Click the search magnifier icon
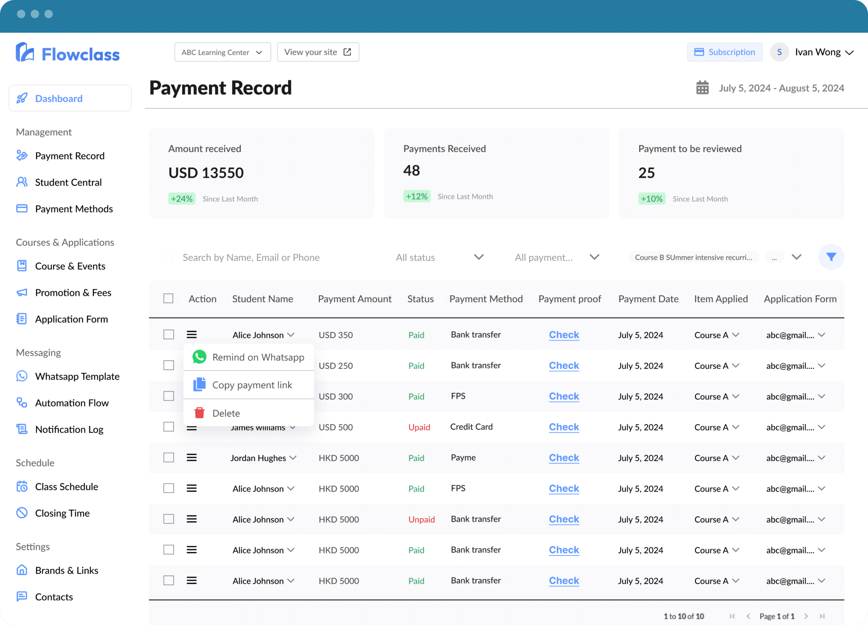 [x=168, y=257]
